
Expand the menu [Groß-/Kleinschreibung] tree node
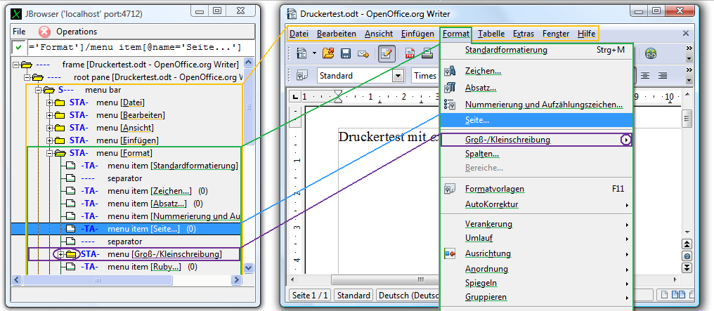[61, 253]
